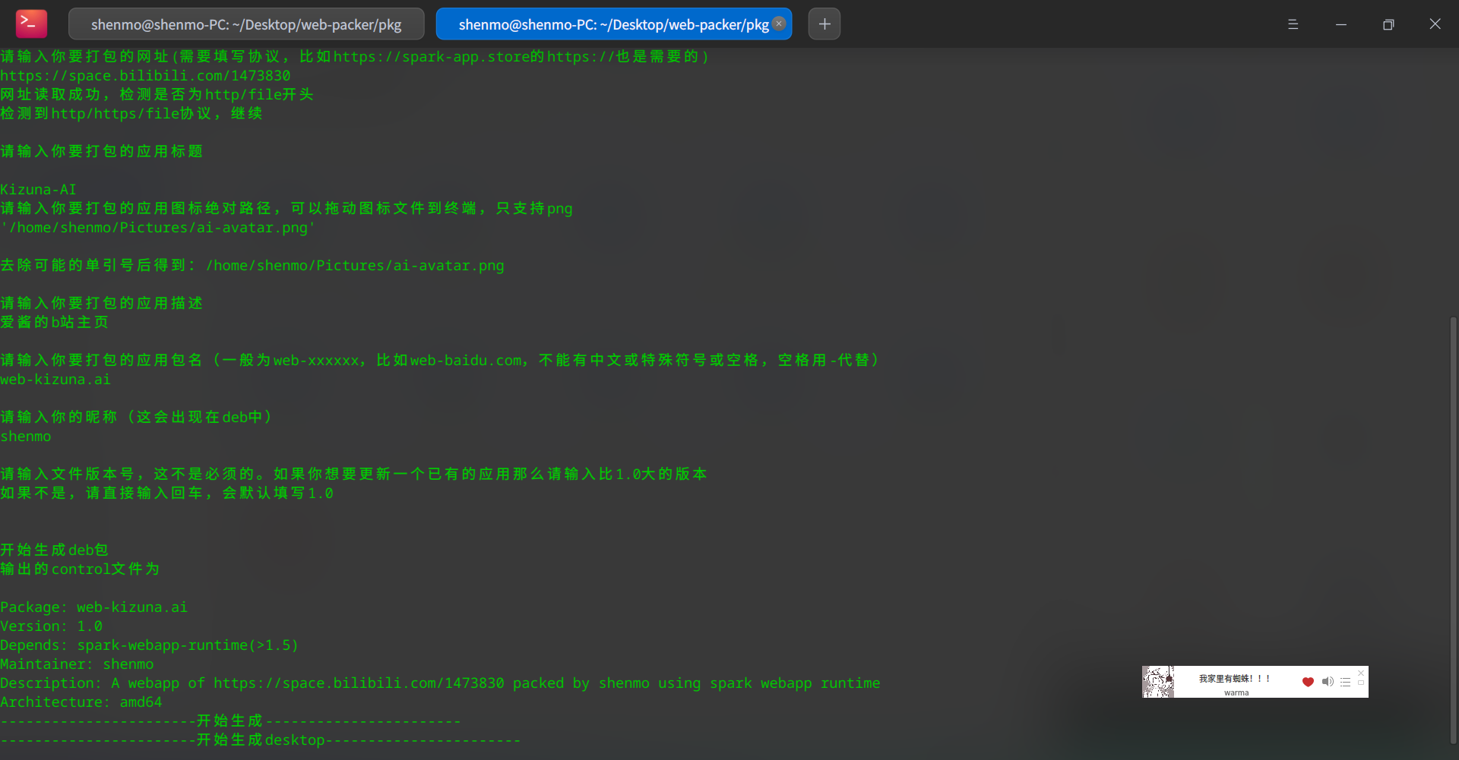This screenshot has height=760, width=1459.
Task: Click the line Version: 1.0
Action: click(x=51, y=626)
